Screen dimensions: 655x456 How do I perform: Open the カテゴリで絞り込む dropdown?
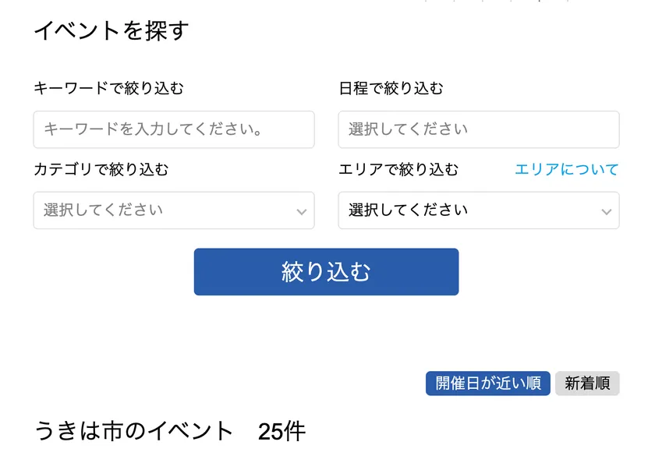point(173,210)
